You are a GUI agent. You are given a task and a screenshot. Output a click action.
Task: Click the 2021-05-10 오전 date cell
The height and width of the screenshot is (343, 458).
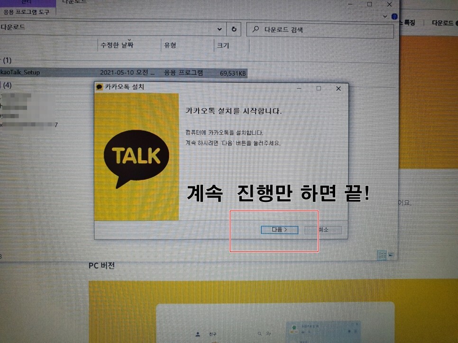[x=127, y=72]
